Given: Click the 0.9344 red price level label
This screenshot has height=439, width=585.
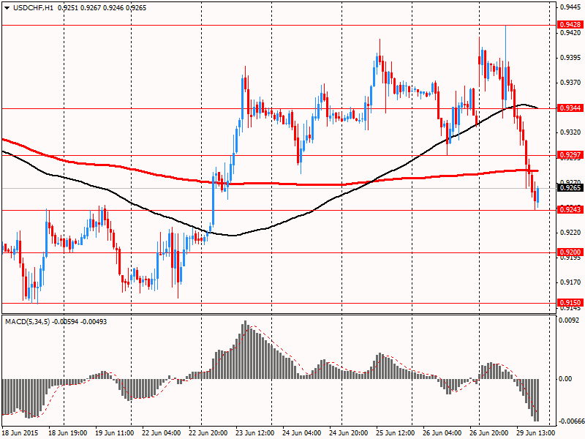Looking at the screenshot, I should pyautogui.click(x=571, y=108).
